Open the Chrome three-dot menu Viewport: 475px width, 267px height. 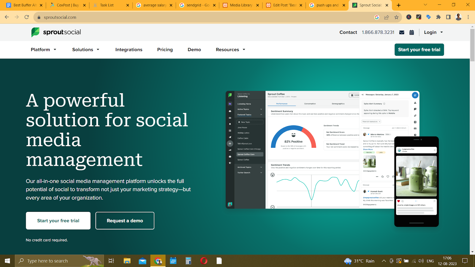pyautogui.click(x=468, y=17)
